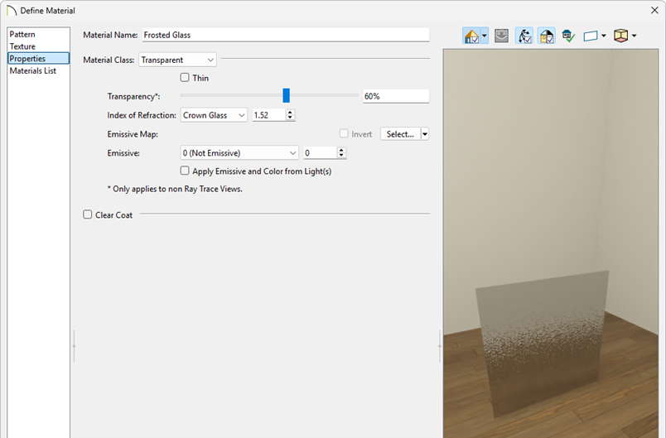Image resolution: width=666 pixels, height=438 pixels.
Task: Select the Properties panel
Action: (38, 59)
